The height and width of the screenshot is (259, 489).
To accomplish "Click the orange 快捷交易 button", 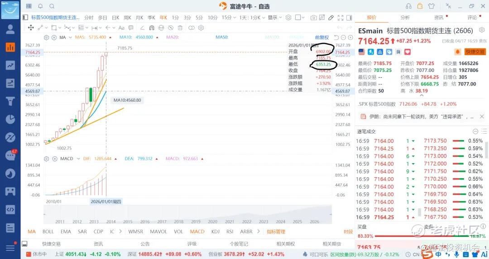I will coord(475,52).
